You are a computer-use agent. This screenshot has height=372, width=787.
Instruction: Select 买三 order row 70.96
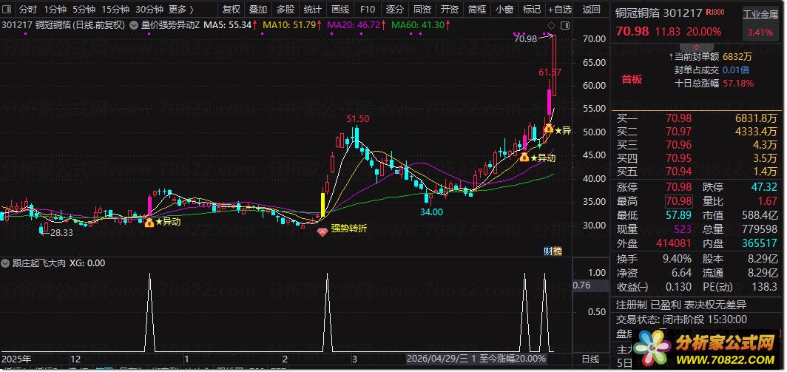click(x=698, y=145)
